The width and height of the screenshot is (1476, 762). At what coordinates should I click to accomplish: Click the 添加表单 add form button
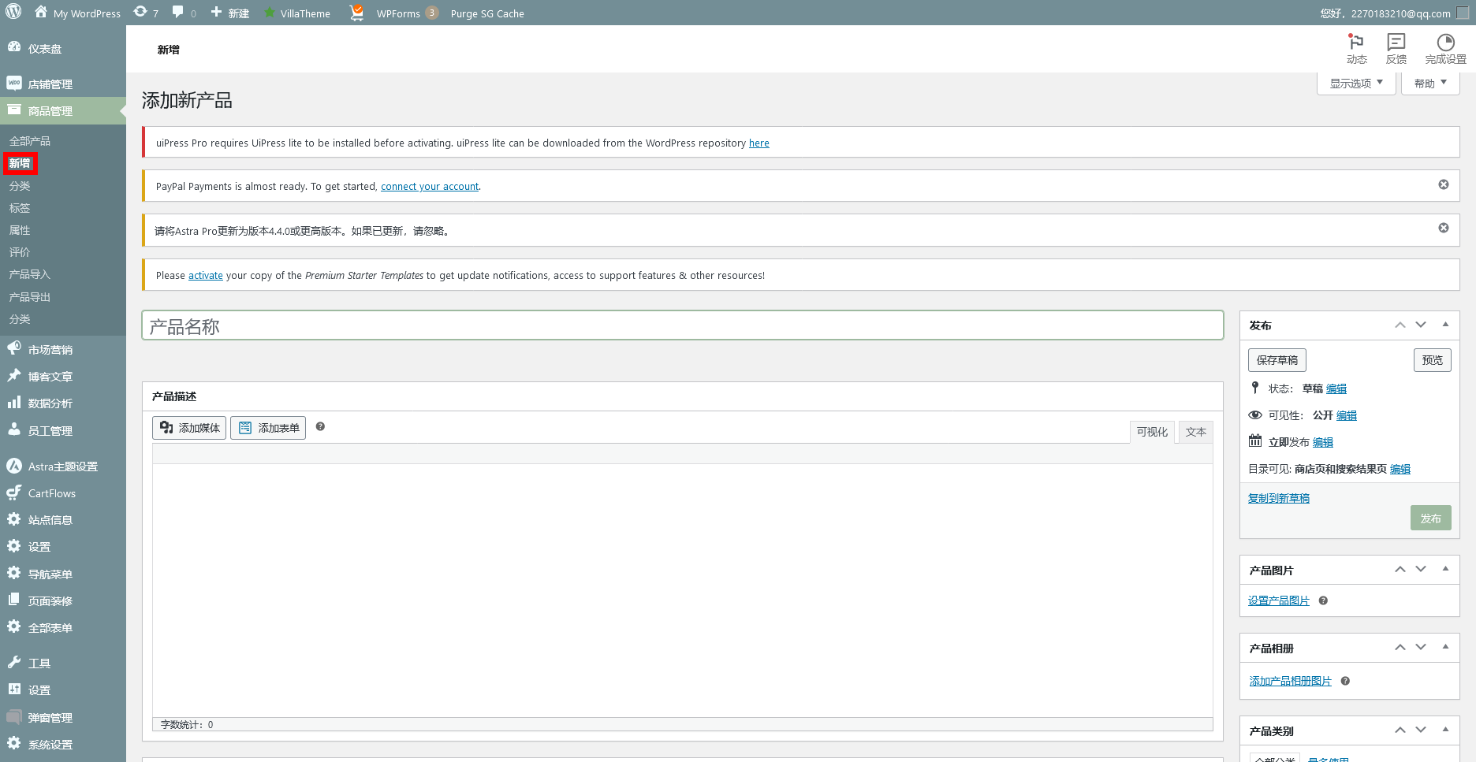coord(268,428)
